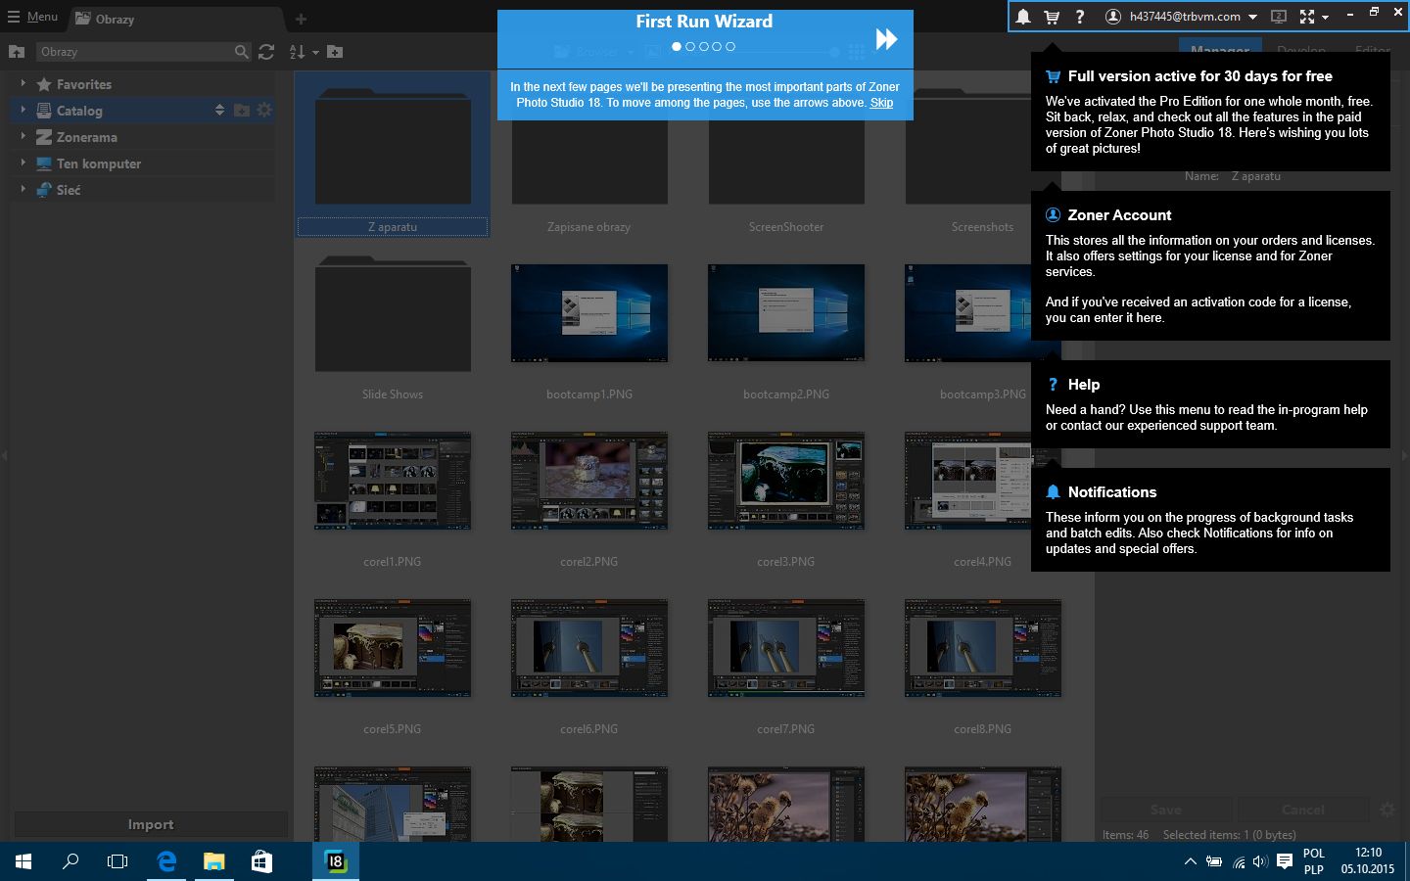Launch Microsoft Edge from taskbar
This screenshot has width=1410, height=881.
tap(166, 861)
